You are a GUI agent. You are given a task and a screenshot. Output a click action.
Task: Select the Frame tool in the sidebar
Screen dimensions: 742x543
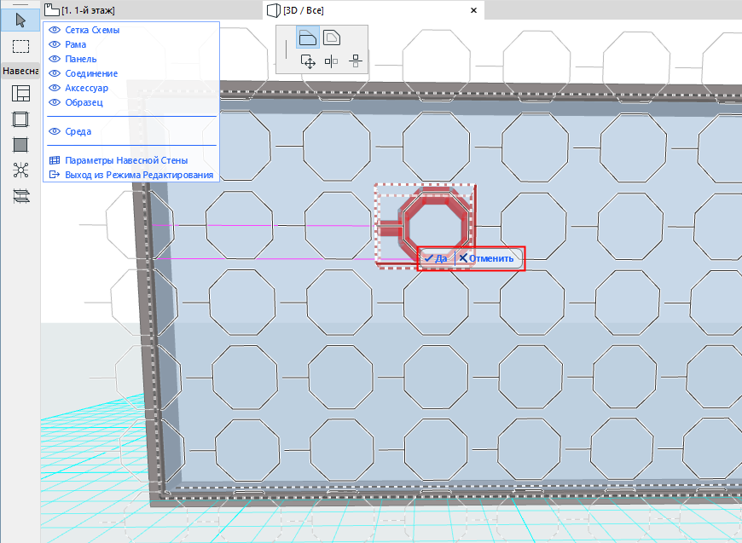point(19,119)
